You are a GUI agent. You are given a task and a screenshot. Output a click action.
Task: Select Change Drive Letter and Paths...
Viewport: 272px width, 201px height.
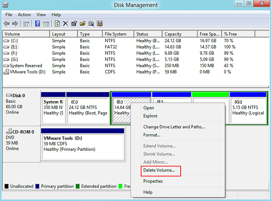(183, 127)
